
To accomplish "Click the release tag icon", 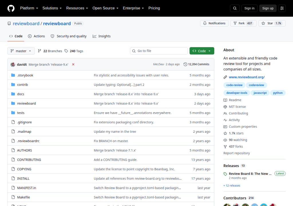I will click(x=225, y=174).
